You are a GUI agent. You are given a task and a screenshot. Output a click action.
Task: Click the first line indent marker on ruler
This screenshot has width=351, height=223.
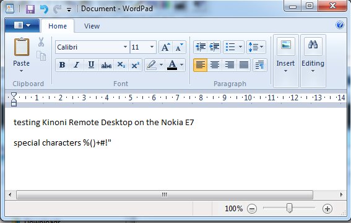pyautogui.click(x=14, y=95)
